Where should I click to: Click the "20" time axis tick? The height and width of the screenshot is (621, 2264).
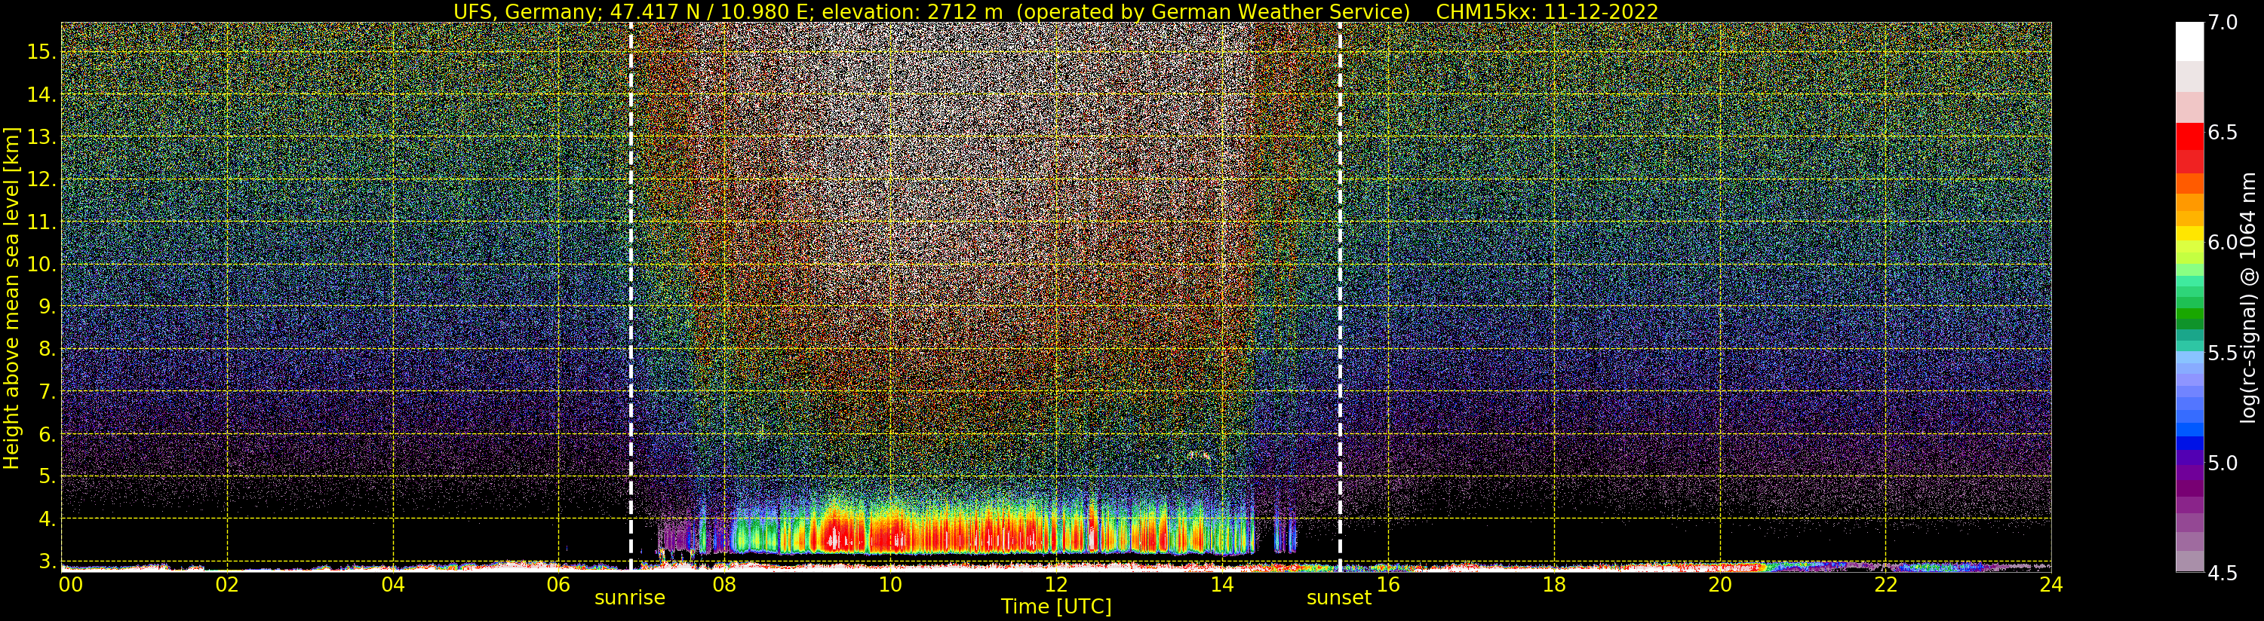click(1720, 585)
